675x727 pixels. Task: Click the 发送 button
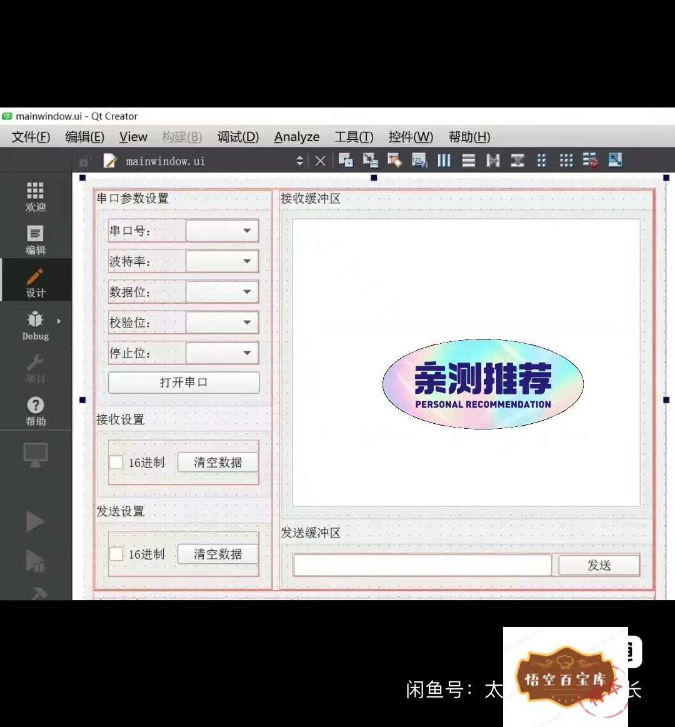click(x=599, y=565)
